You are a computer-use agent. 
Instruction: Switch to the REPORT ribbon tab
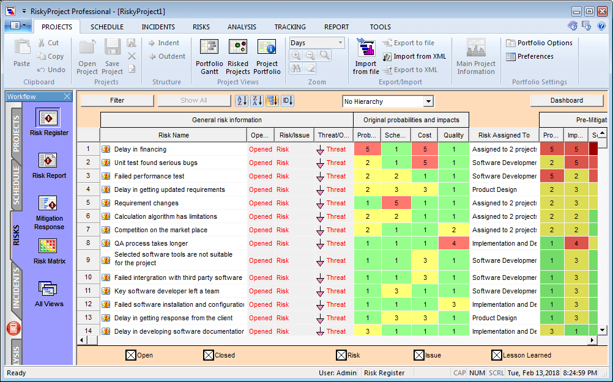[x=336, y=27]
